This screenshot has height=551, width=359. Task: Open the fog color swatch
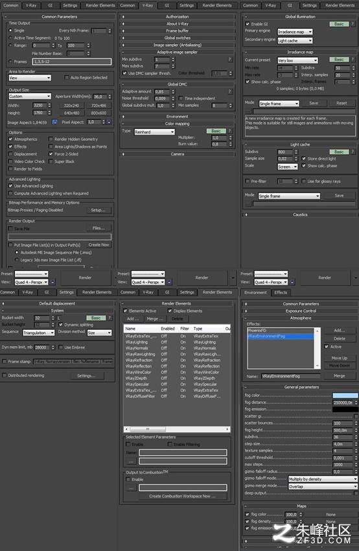[345, 395]
